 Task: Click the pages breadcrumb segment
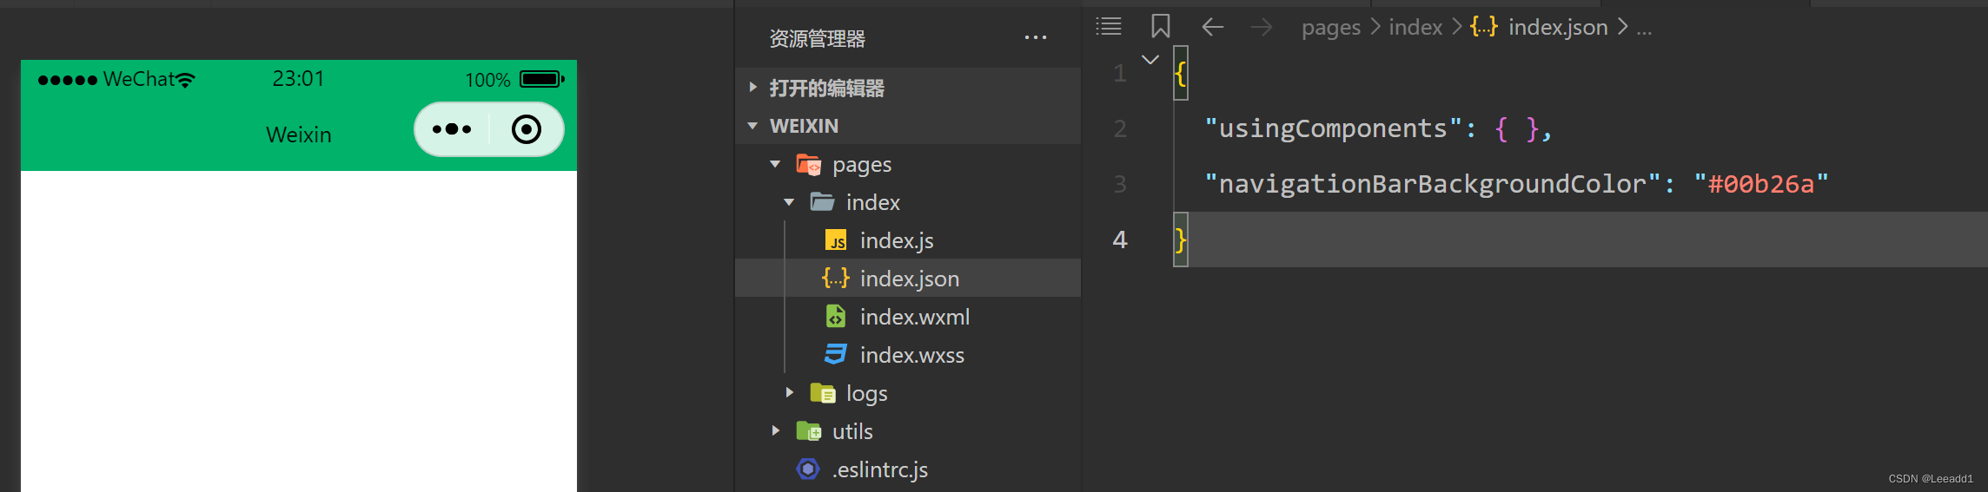1330,28
